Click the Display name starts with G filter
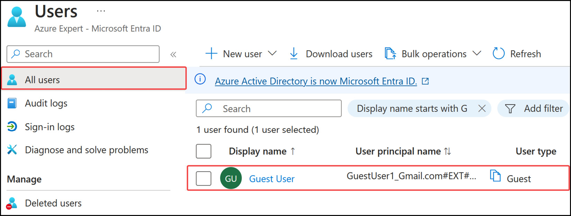Screen dimensions: 571x216 [x=412, y=109]
